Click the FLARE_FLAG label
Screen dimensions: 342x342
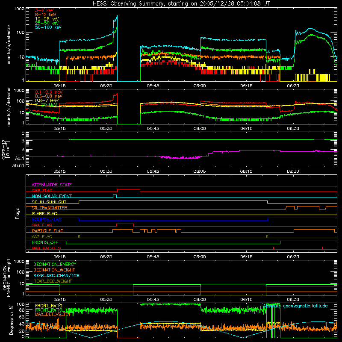pos(44,213)
